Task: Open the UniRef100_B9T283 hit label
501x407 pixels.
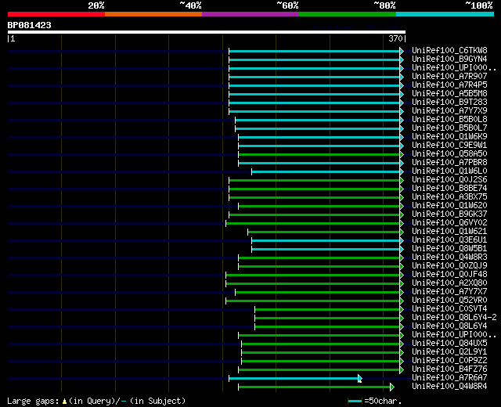Action: click(449, 103)
